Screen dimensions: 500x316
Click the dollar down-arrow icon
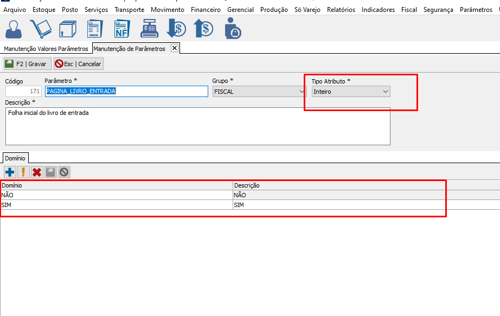pyautogui.click(x=176, y=28)
